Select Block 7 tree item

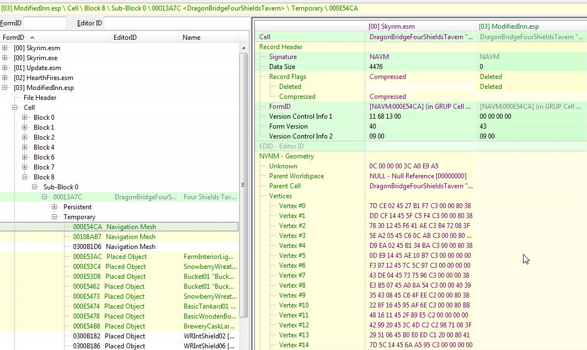click(x=44, y=167)
